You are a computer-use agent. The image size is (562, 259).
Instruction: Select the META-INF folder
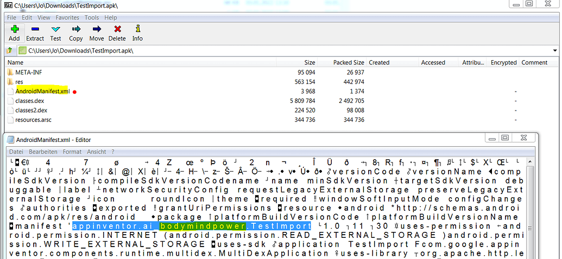pos(28,72)
